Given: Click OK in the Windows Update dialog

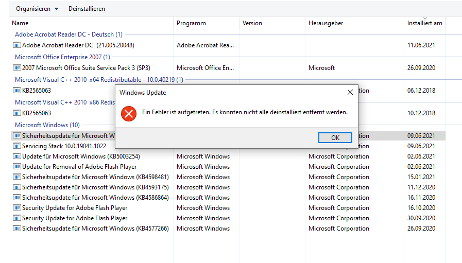Looking at the screenshot, I should click(335, 137).
